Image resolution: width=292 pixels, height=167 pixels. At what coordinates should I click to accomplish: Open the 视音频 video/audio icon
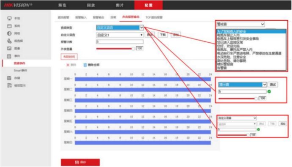(x=9, y=41)
